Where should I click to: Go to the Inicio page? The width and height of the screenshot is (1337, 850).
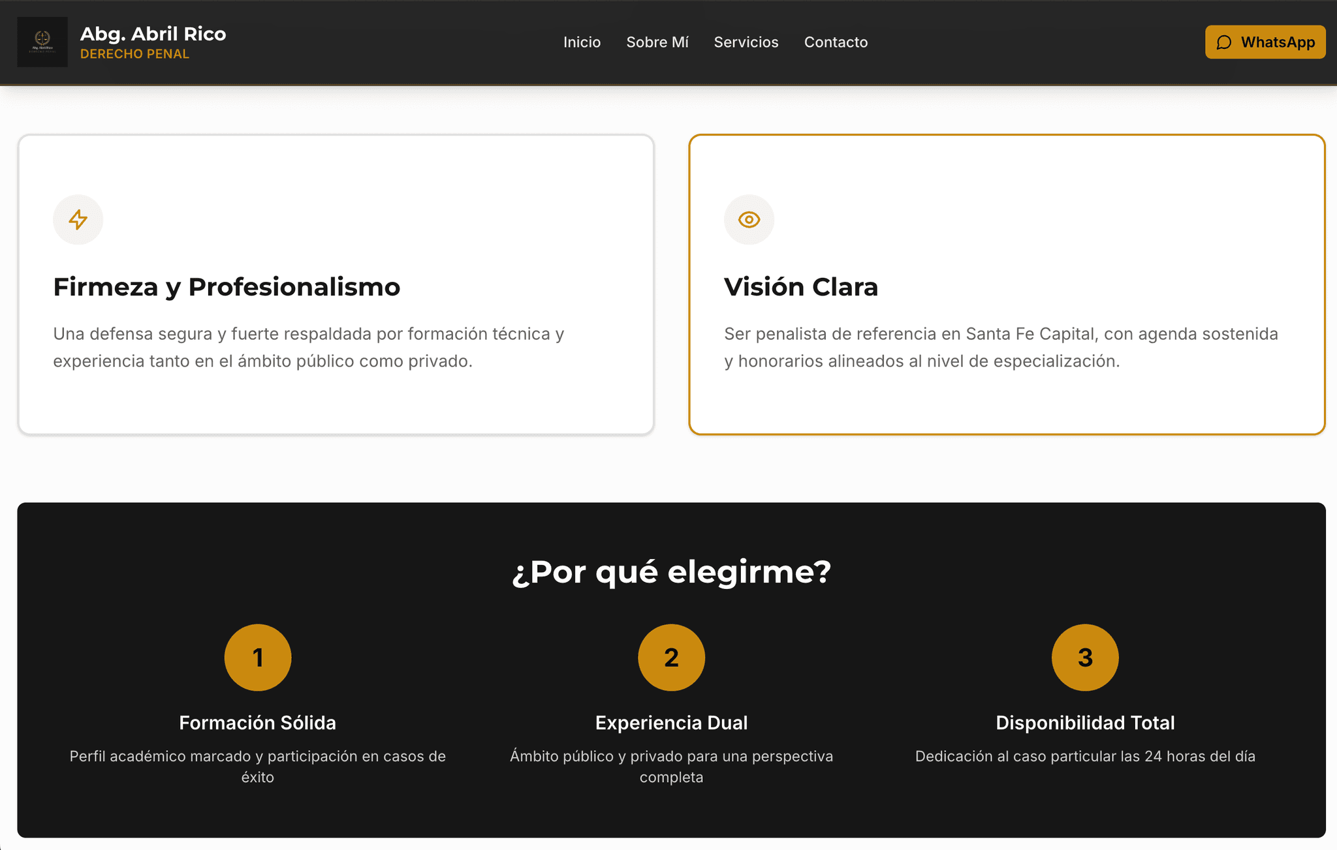(x=582, y=42)
